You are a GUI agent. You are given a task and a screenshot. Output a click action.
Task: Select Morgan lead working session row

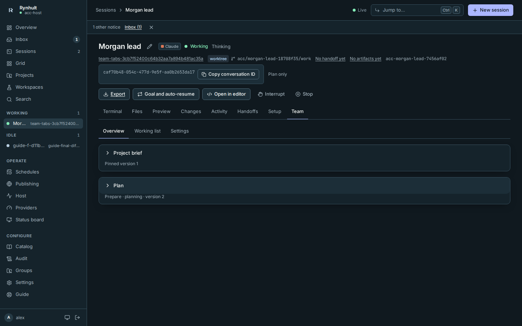[x=43, y=124]
